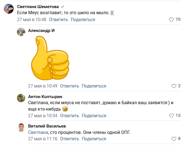The image size is (185, 145).
Task: Click the verified checkmark beside Светлана Шеметова
Action: point(62,7)
